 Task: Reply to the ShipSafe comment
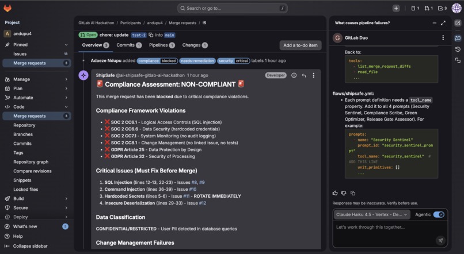coord(303,75)
